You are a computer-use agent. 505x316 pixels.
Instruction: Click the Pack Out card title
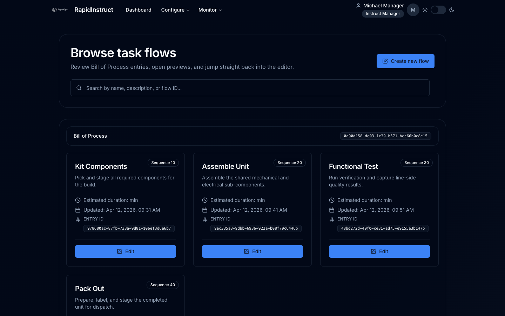pos(90,289)
